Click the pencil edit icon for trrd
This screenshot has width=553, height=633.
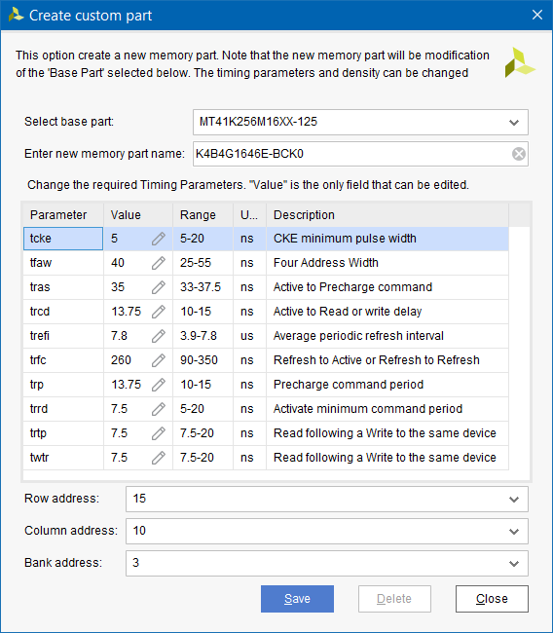[159, 409]
